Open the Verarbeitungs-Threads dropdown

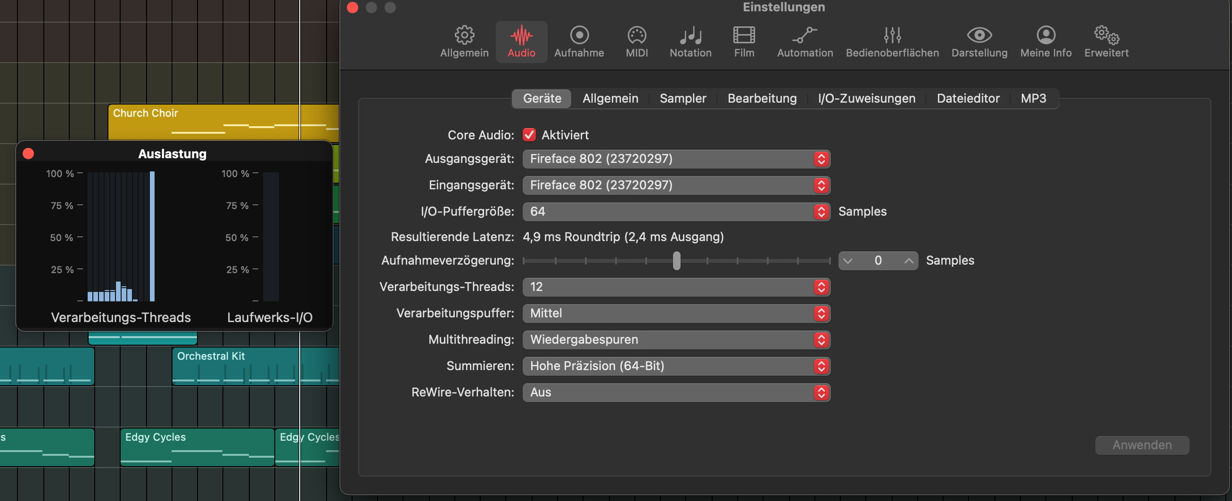676,287
